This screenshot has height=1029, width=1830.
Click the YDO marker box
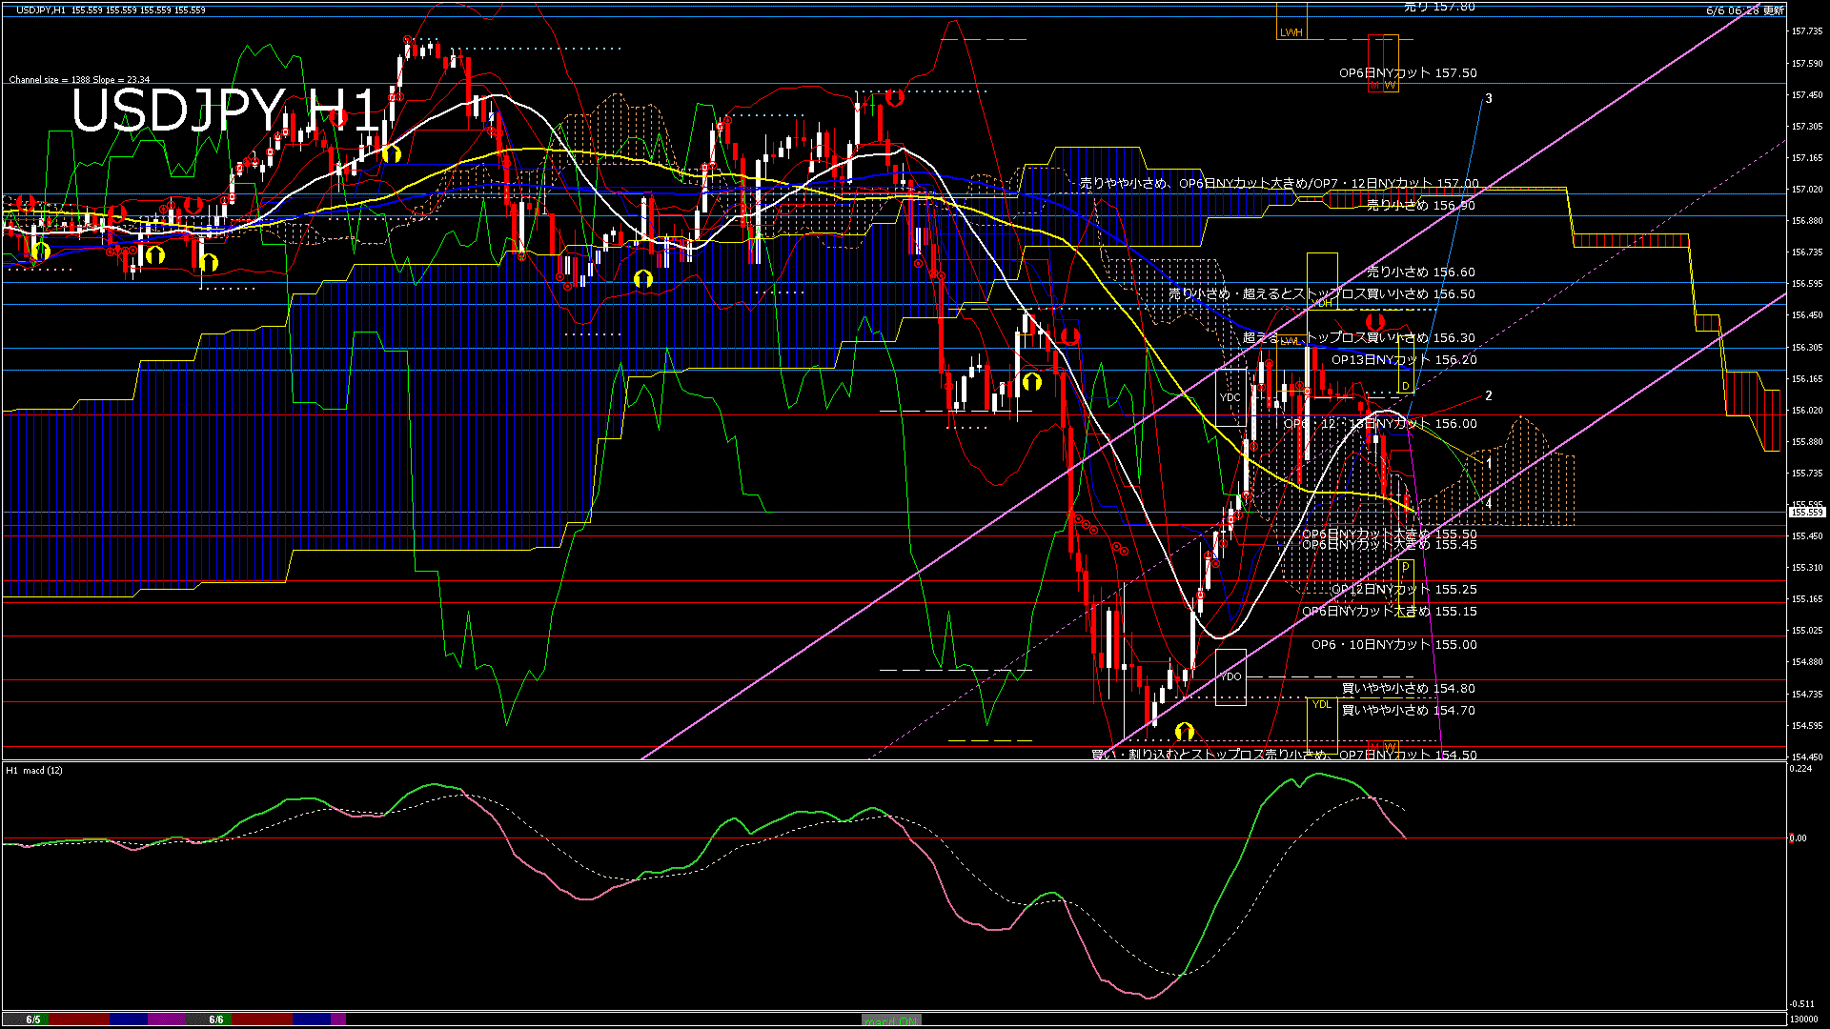click(1230, 676)
